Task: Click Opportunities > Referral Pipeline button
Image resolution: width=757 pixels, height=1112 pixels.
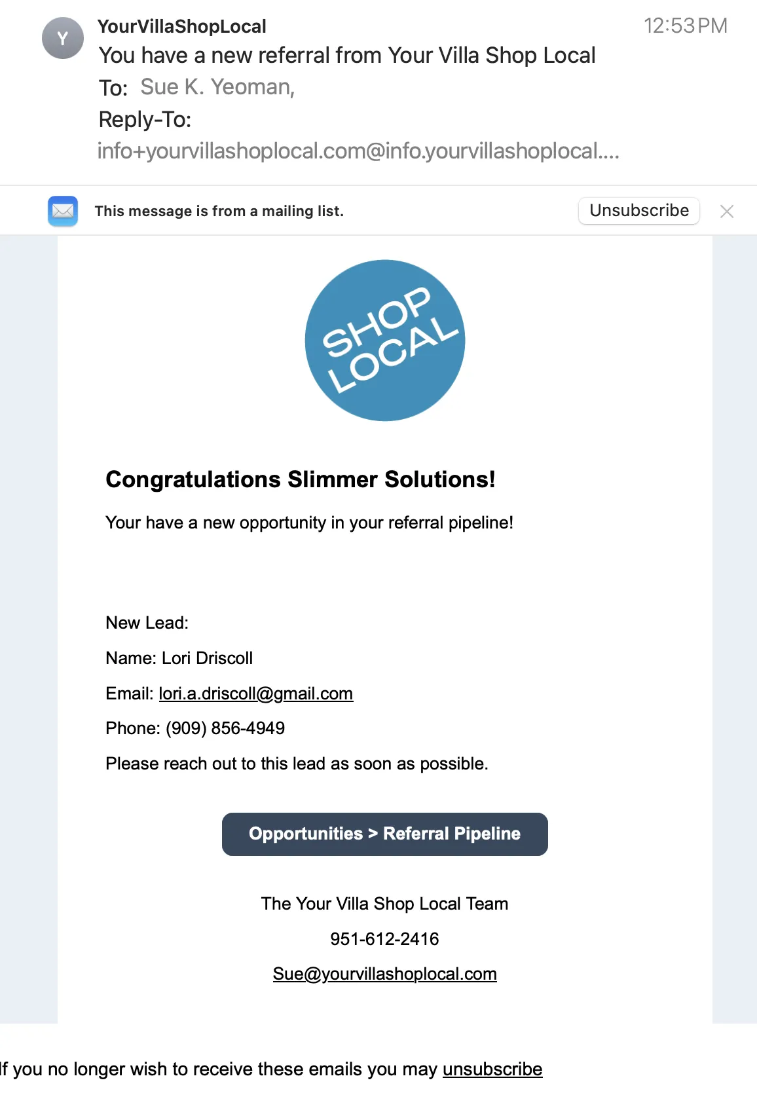Action: [x=384, y=834]
